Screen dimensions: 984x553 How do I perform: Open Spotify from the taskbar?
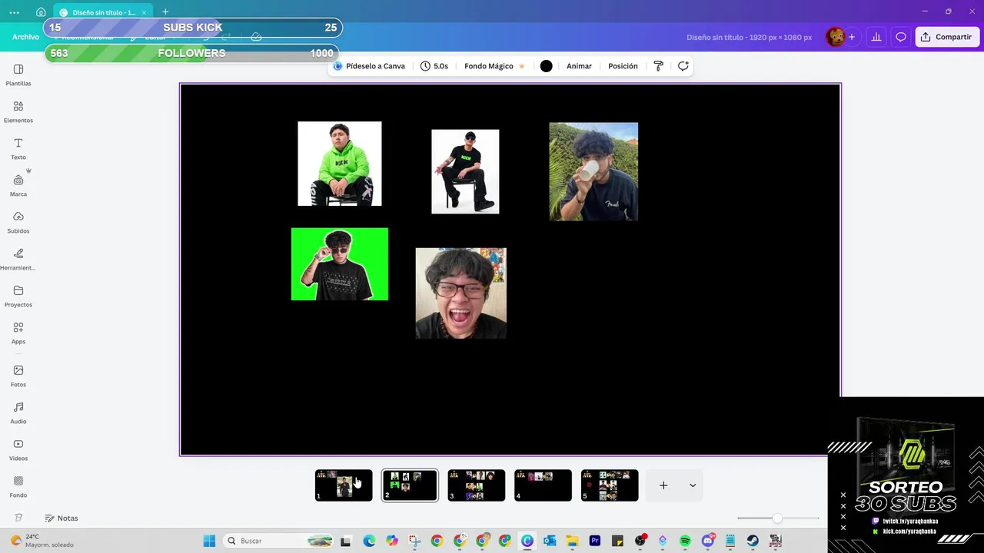tap(685, 541)
